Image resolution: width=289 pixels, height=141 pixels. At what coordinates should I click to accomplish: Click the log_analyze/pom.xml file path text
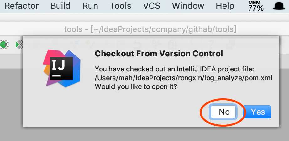click(183, 78)
